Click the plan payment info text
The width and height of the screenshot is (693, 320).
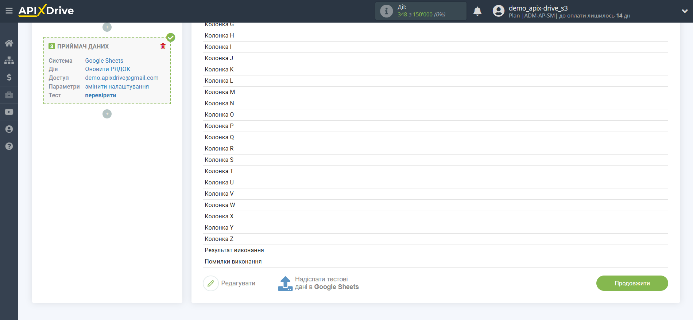(569, 16)
